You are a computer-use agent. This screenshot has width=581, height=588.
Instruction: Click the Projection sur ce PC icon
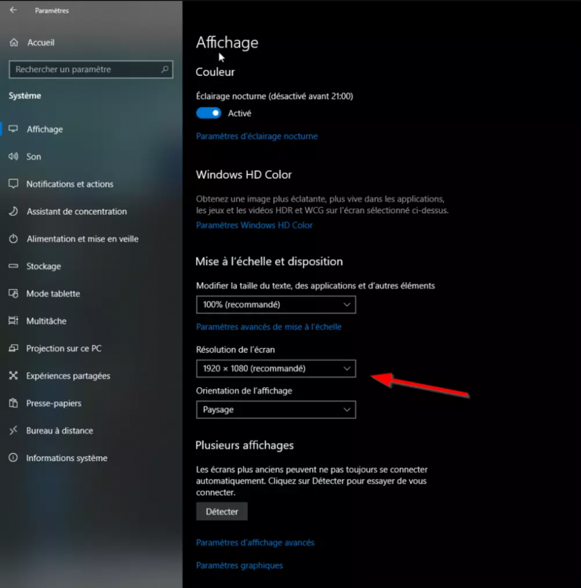[13, 348]
